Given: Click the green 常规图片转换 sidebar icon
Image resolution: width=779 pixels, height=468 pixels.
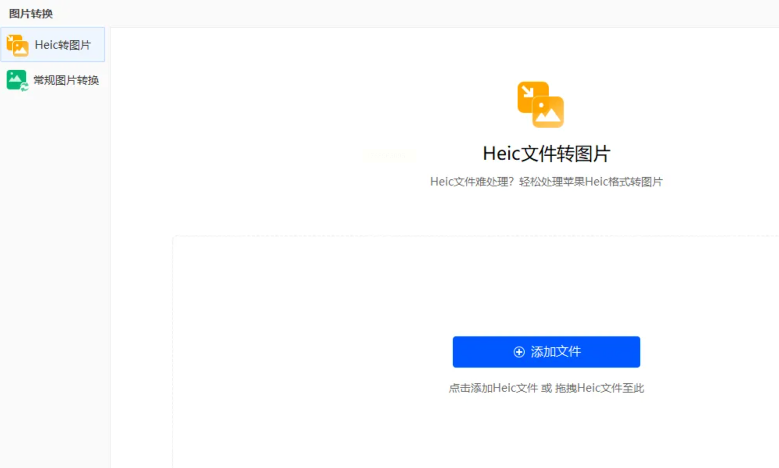Looking at the screenshot, I should pos(16,80).
